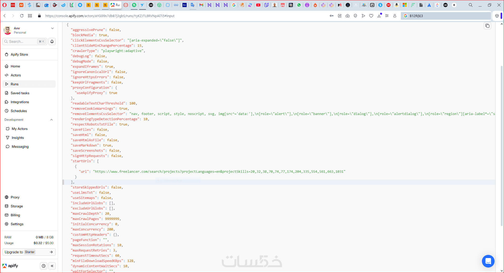Viewport: 504px width, 273px height.
Task: Open Apify Store
Action: pyautogui.click(x=29, y=55)
